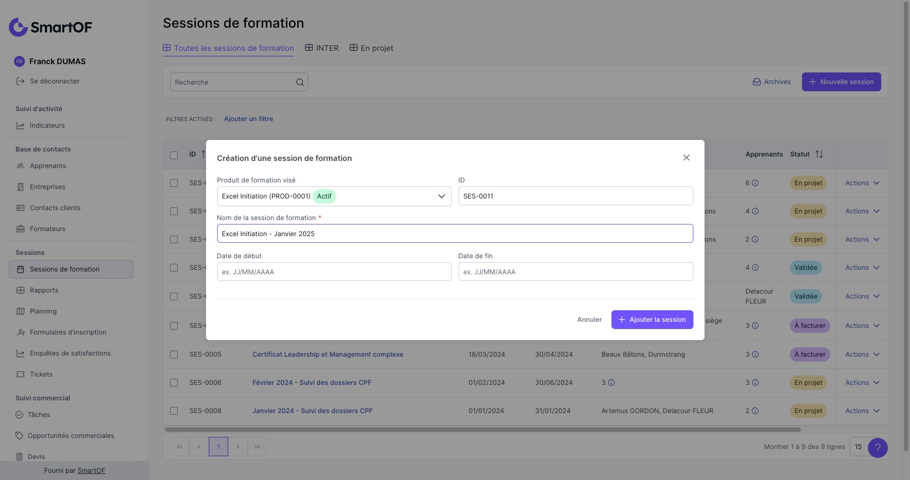Click the search magnifier icon

coord(300,82)
